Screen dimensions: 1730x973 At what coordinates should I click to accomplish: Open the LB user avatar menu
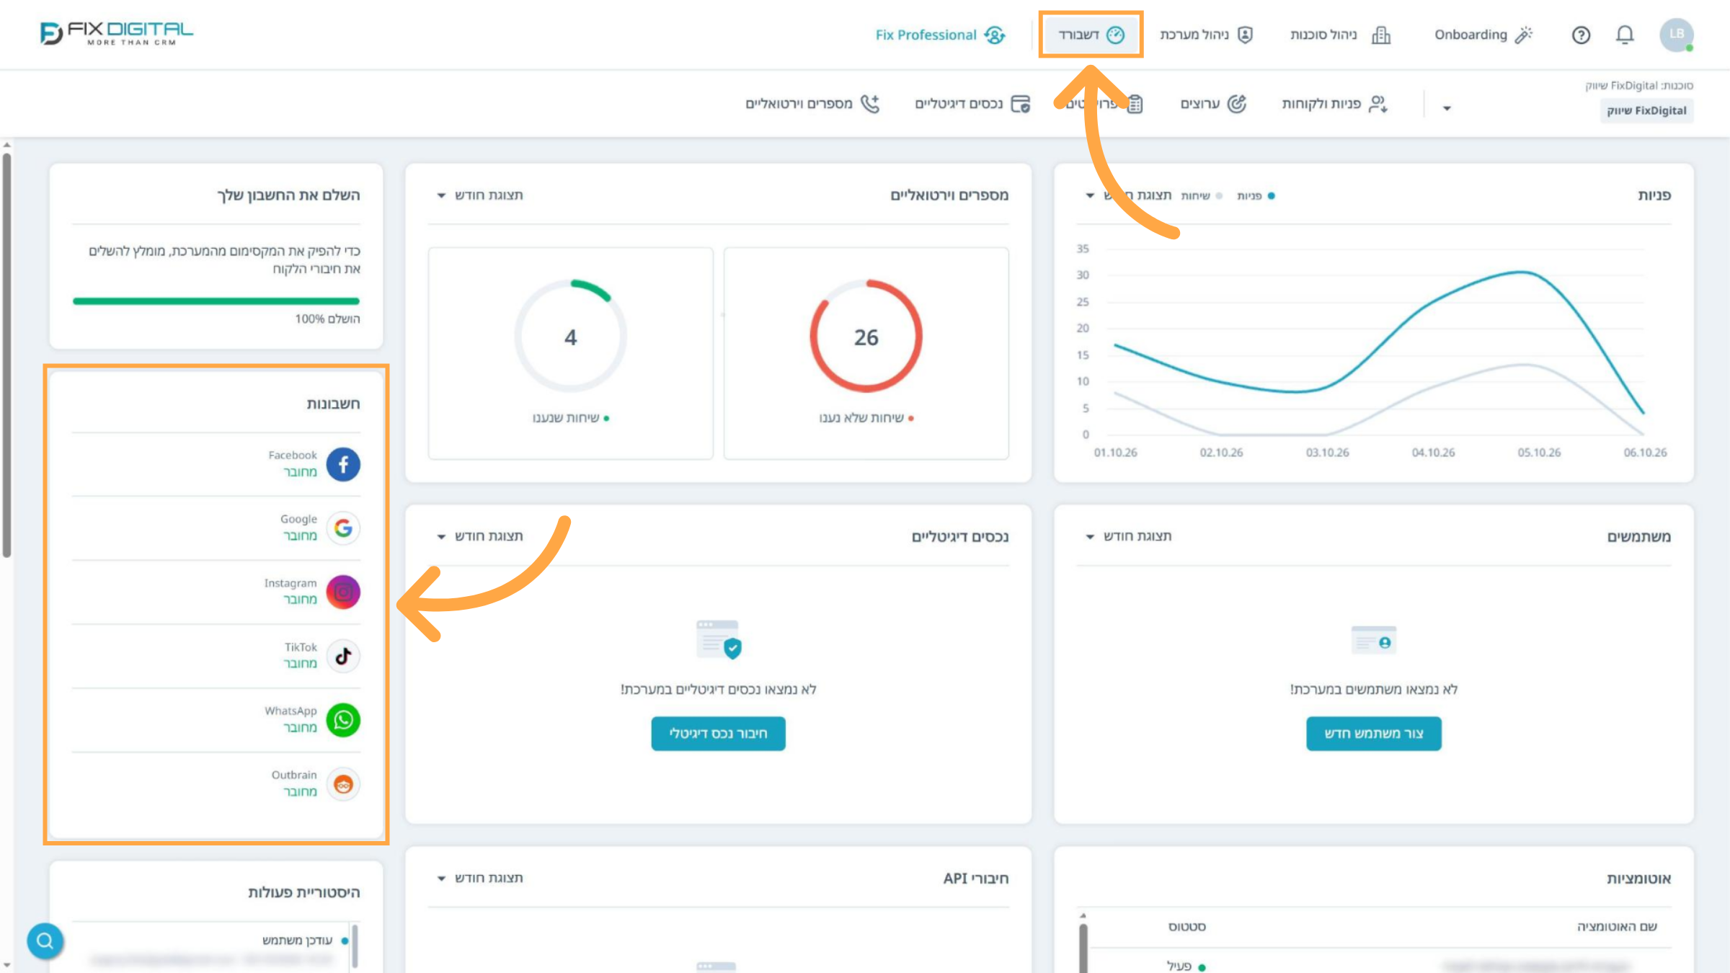(x=1677, y=35)
